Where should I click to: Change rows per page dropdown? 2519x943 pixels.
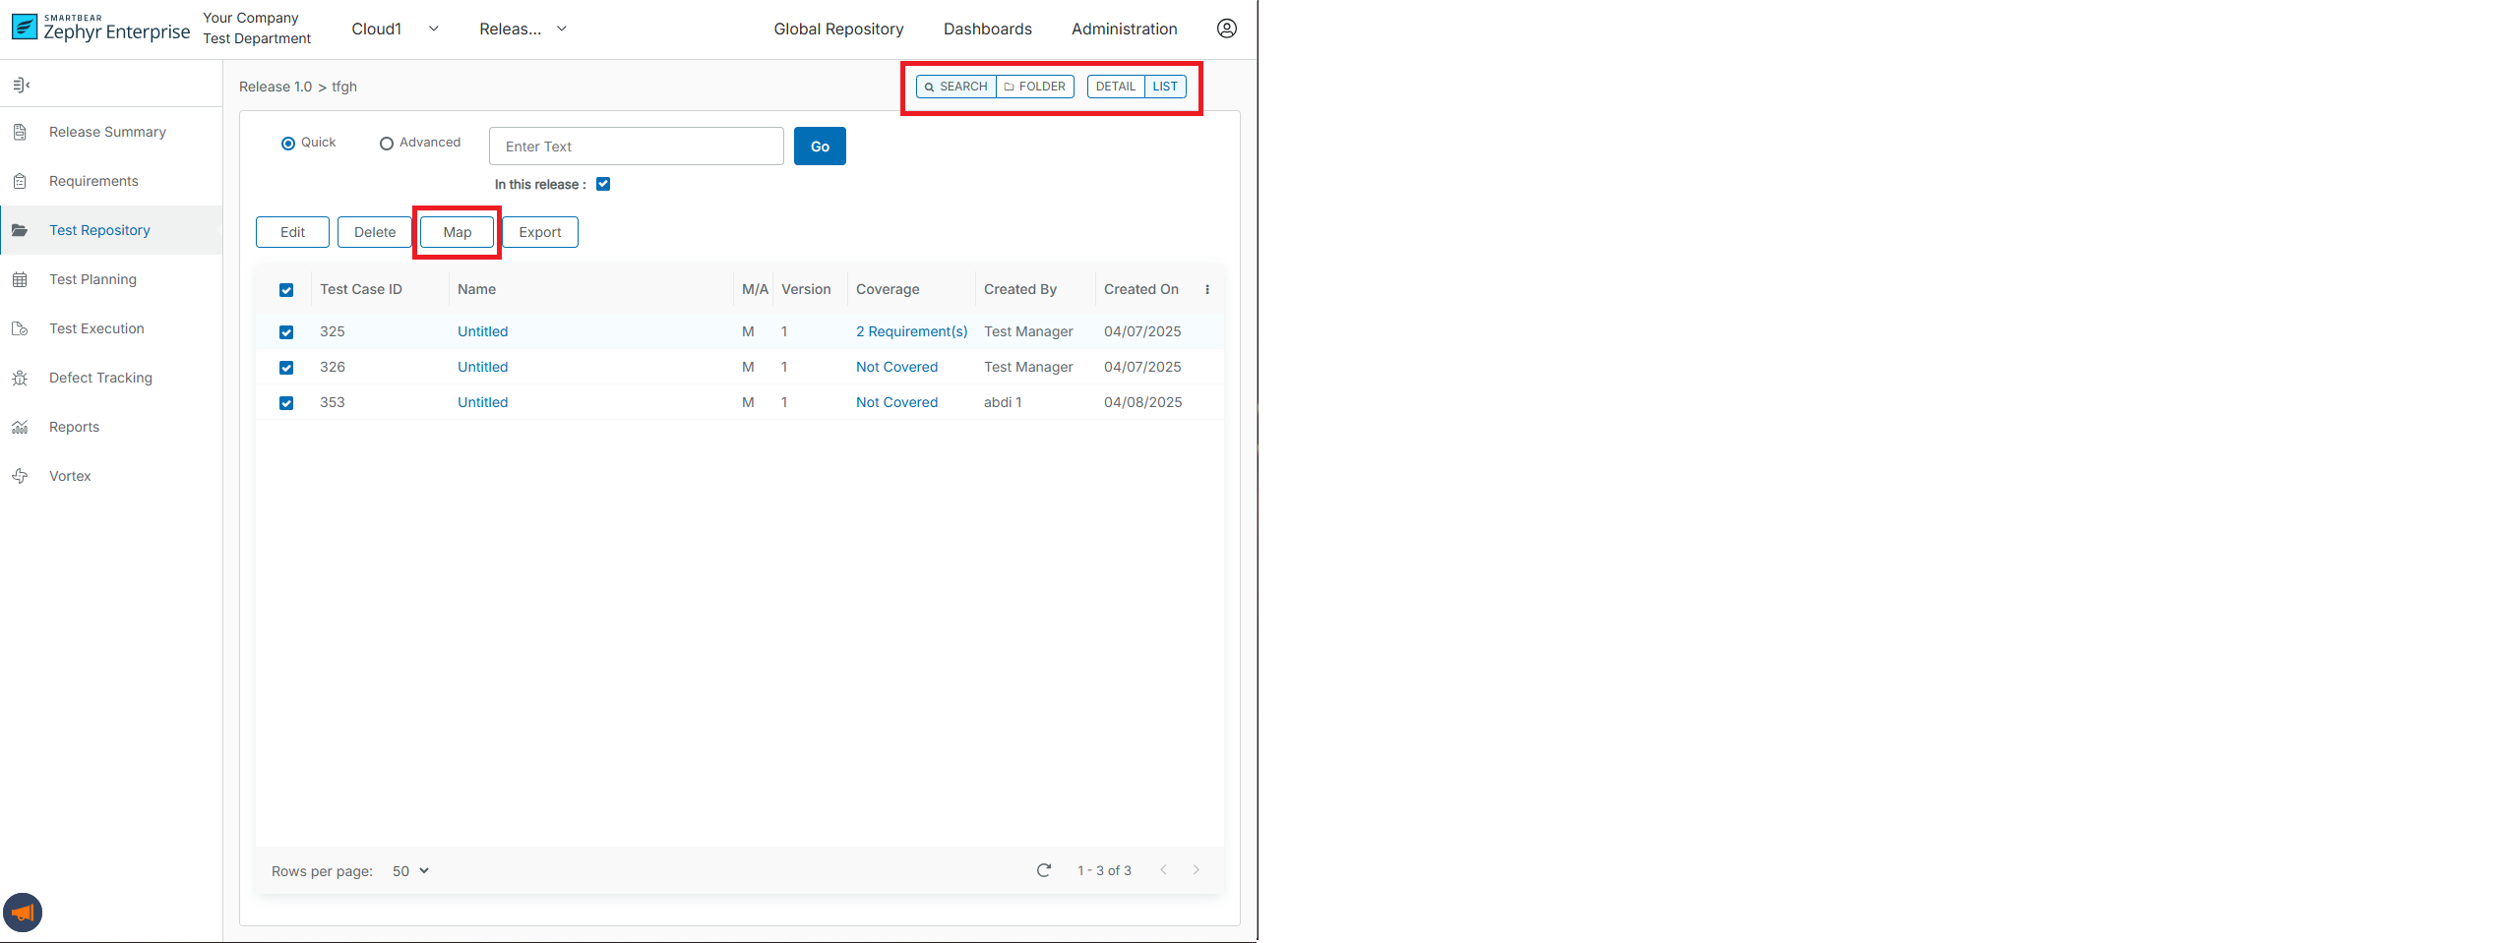410,871
